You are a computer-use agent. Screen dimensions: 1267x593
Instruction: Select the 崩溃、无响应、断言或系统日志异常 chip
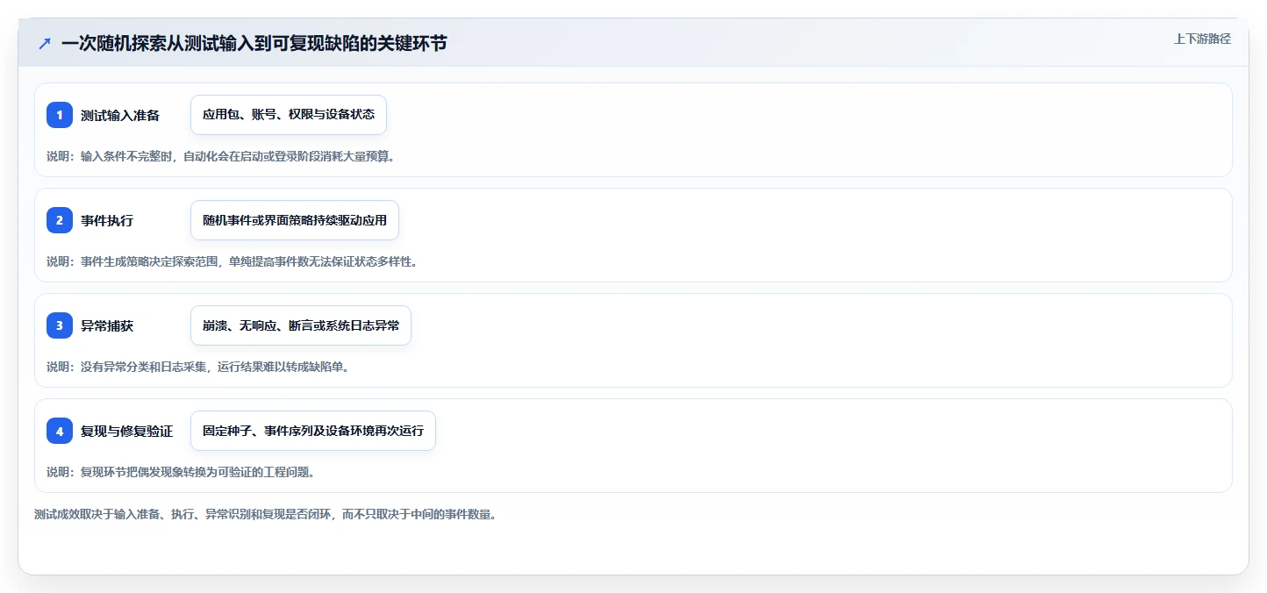click(x=301, y=325)
